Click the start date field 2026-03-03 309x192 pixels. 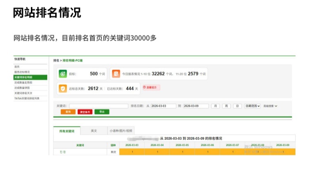pos(164,106)
